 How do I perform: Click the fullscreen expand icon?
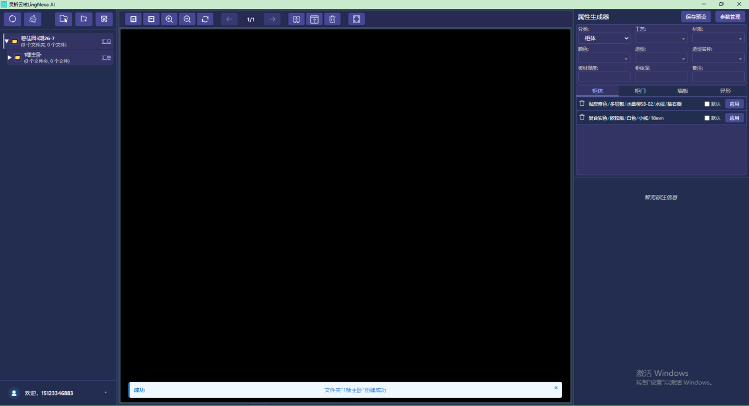coord(356,19)
